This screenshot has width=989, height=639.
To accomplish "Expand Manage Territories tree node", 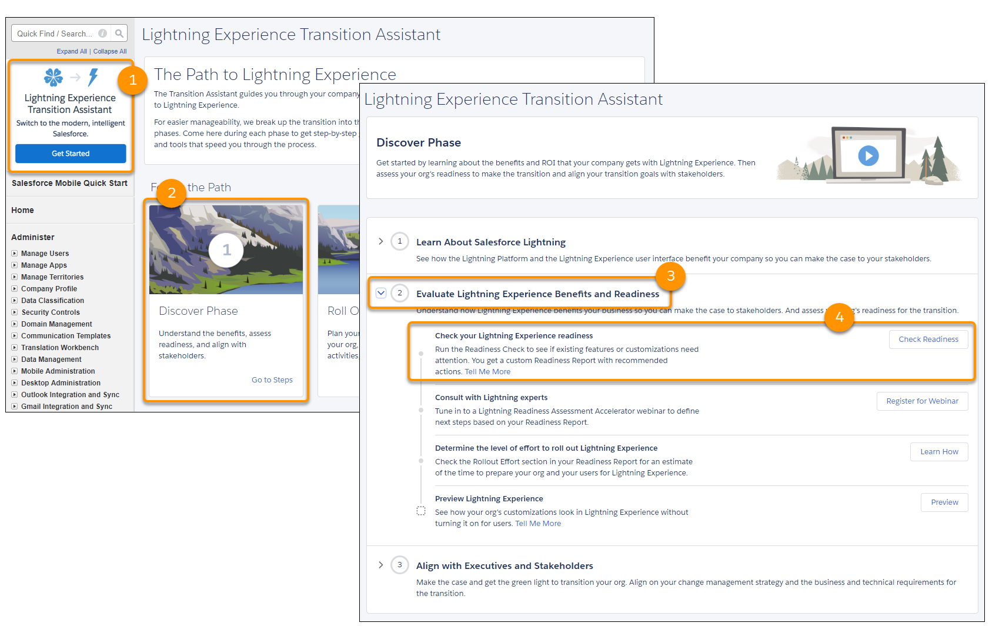I will tap(15, 277).
